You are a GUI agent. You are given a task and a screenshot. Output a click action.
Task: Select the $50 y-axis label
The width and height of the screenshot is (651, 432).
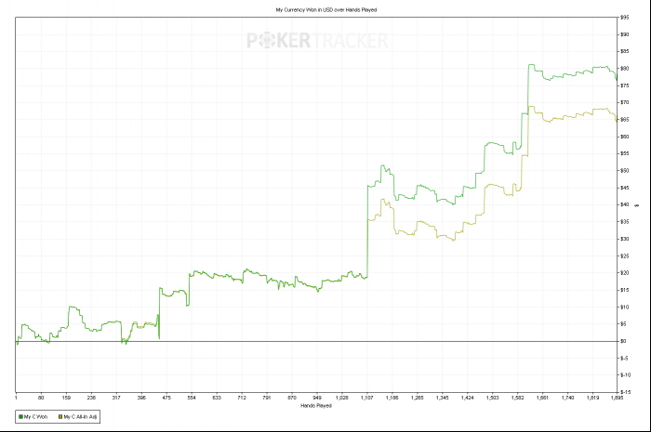point(624,170)
